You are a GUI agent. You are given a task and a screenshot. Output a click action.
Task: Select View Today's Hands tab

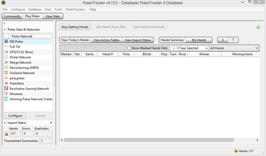pyautogui.click(x=75, y=40)
